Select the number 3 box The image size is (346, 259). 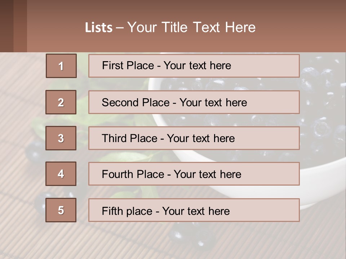click(x=61, y=138)
